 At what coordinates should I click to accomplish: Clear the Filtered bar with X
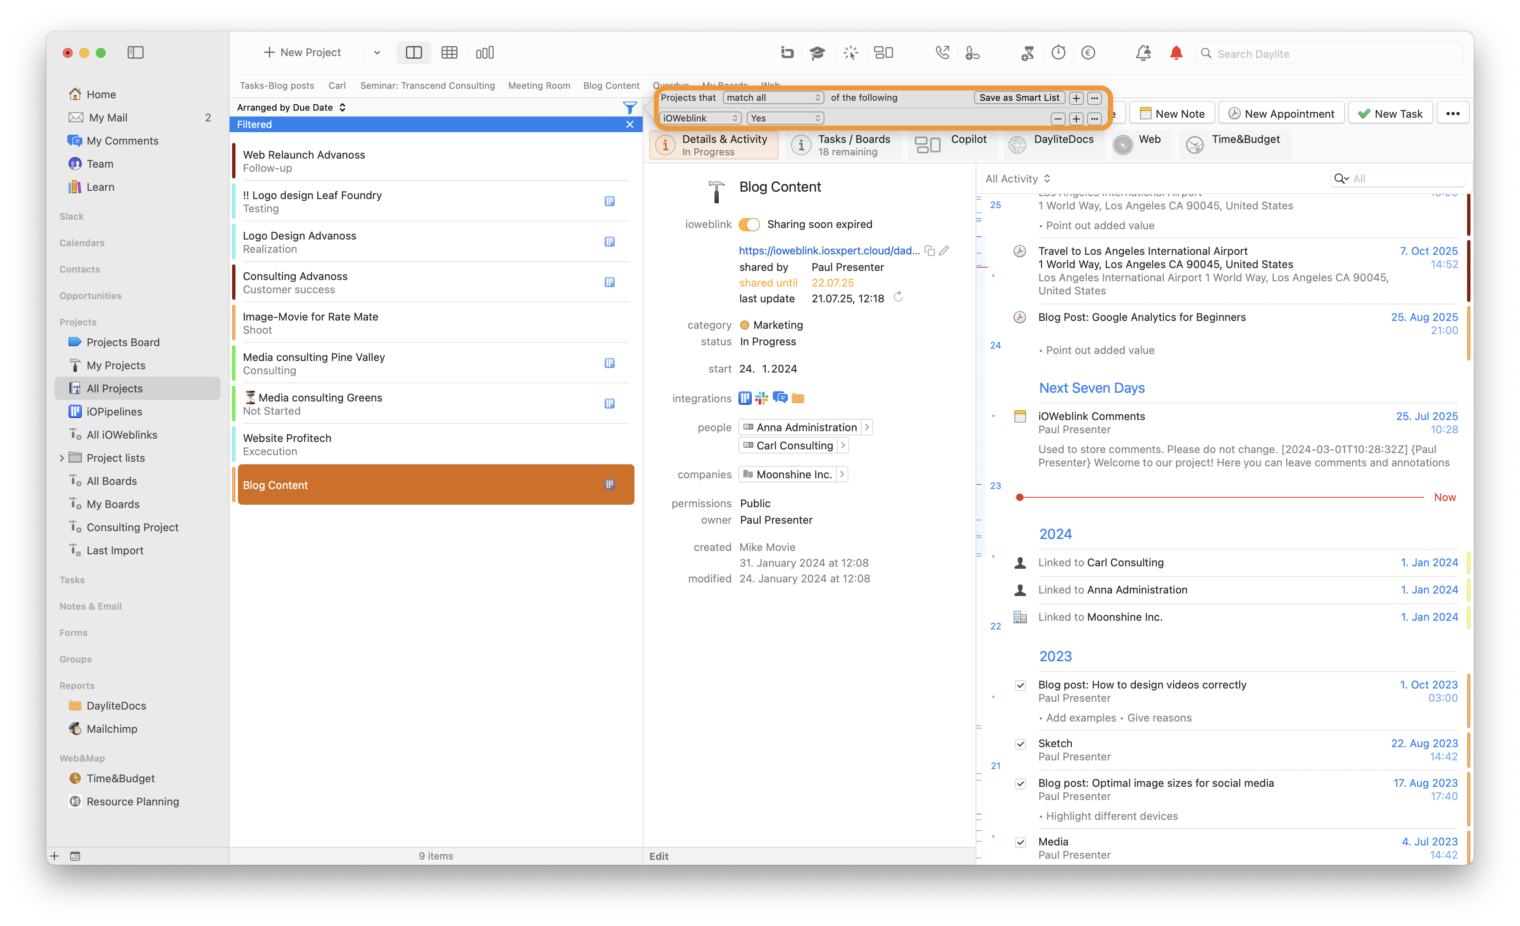pos(629,124)
